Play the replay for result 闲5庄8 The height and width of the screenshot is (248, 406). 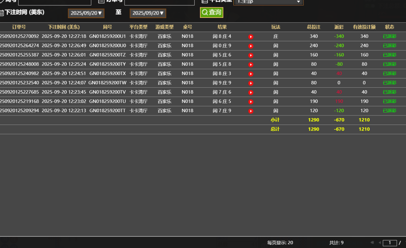coord(251,64)
